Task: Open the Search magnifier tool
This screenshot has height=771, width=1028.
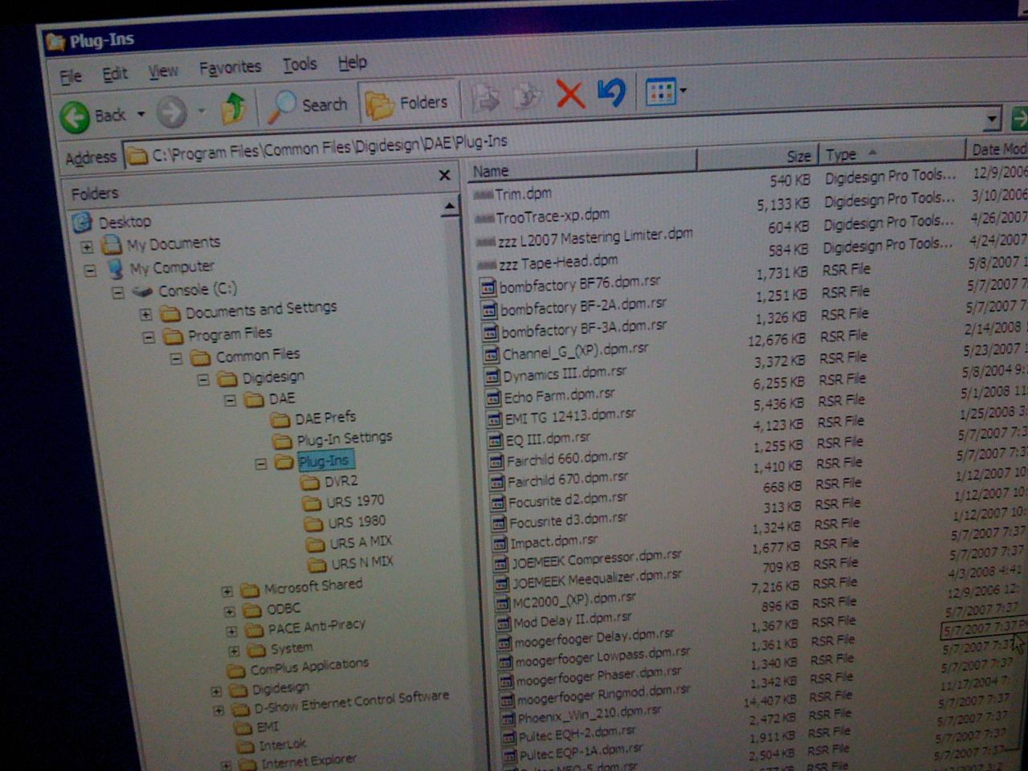Action: tap(282, 106)
